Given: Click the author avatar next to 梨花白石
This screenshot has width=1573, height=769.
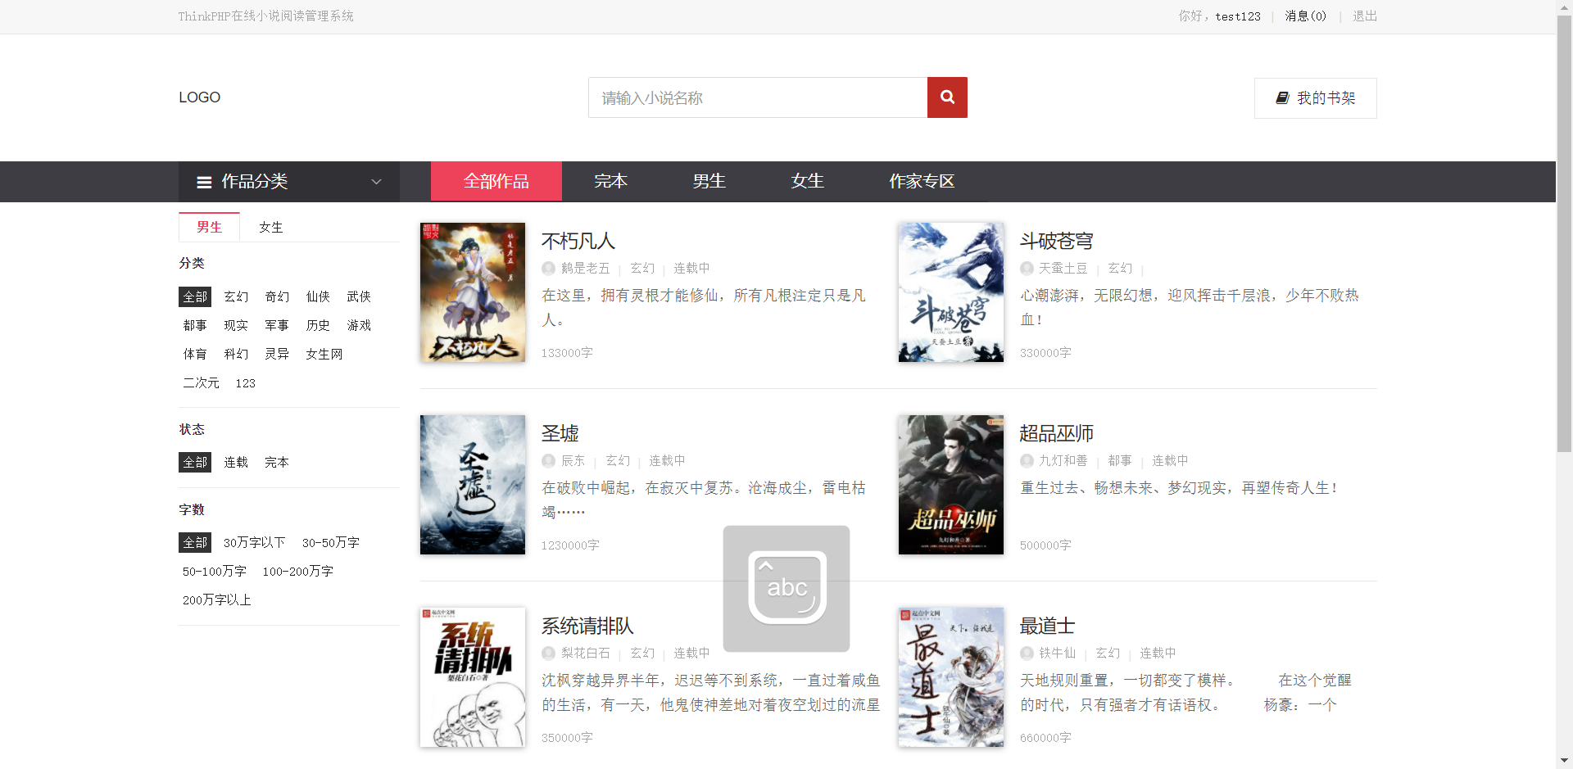Looking at the screenshot, I should (548, 654).
